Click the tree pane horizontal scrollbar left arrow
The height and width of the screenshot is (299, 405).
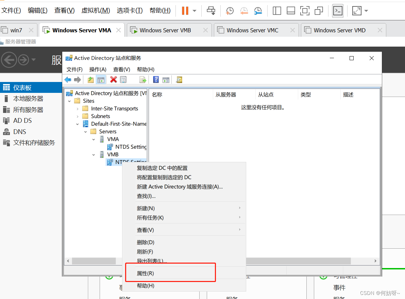68,261
